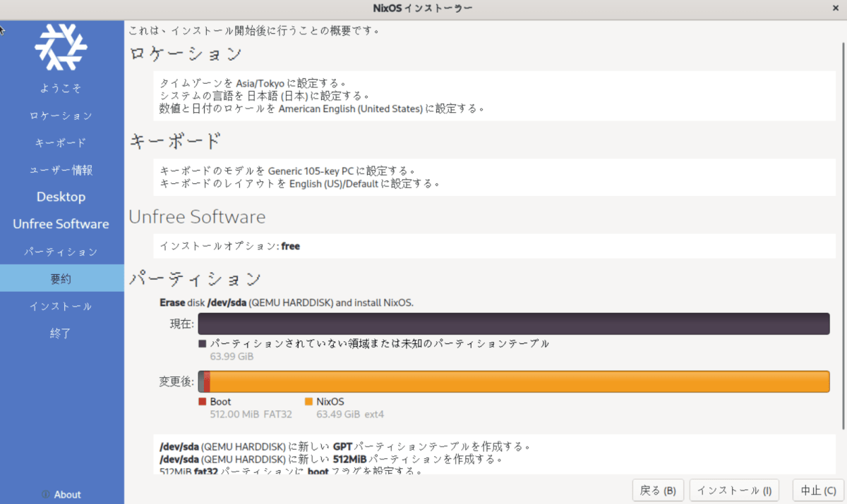Click the English (US)/Default layout line
The height and width of the screenshot is (504, 847).
pyautogui.click(x=300, y=184)
